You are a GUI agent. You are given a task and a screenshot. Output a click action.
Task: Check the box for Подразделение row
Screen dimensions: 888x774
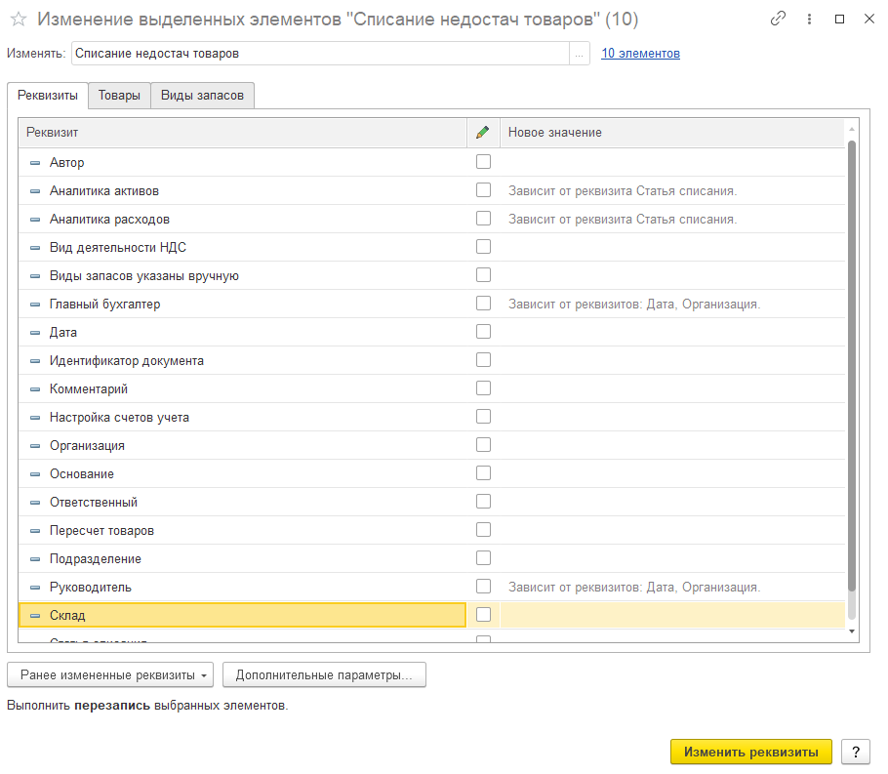483,558
